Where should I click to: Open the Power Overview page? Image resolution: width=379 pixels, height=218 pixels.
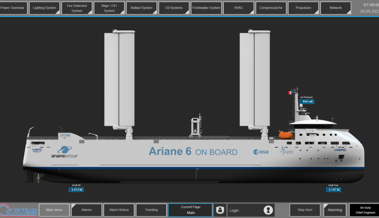click(x=13, y=8)
